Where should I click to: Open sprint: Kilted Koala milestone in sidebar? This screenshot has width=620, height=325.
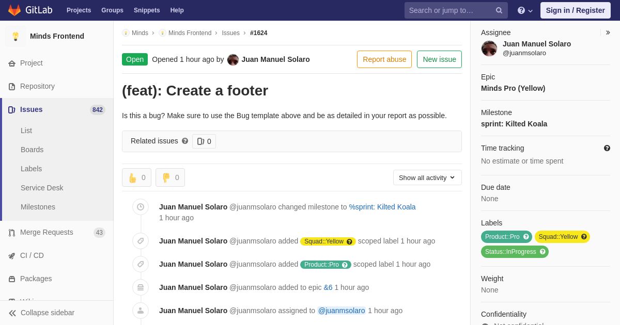(514, 124)
